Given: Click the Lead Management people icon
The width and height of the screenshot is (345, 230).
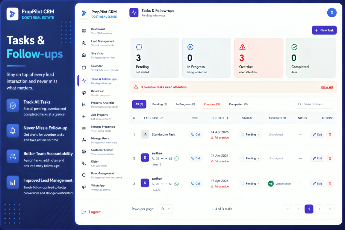Looking at the screenshot, I should [x=84, y=43].
